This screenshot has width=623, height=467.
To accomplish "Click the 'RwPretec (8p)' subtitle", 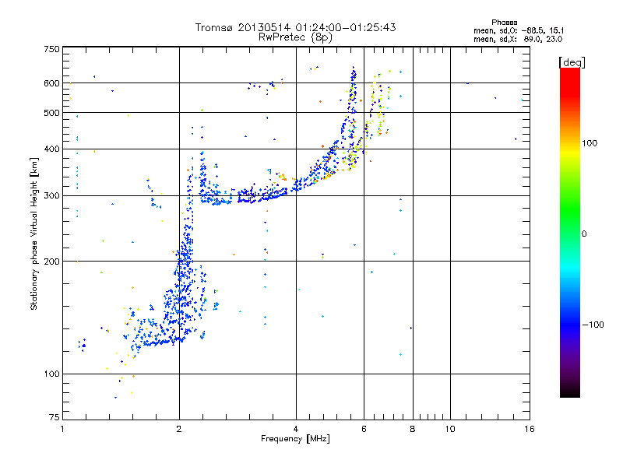I will (x=295, y=37).
